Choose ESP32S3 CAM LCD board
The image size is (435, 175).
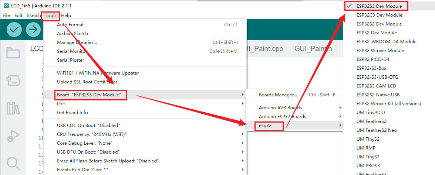point(389,86)
